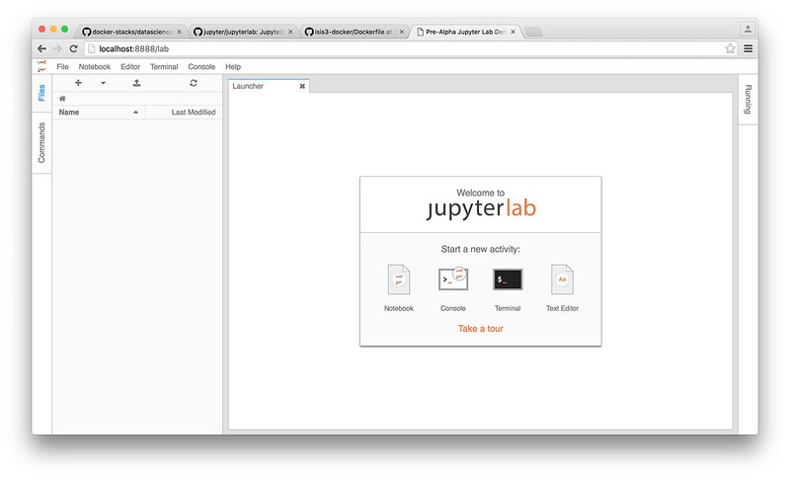Open the Notebook menu
This screenshot has width=790, height=480.
tap(94, 66)
